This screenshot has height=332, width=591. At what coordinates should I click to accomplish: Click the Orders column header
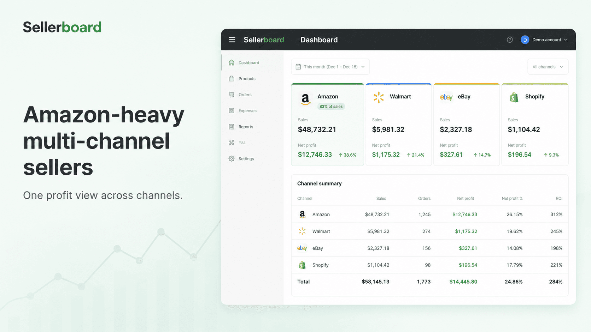coord(424,199)
